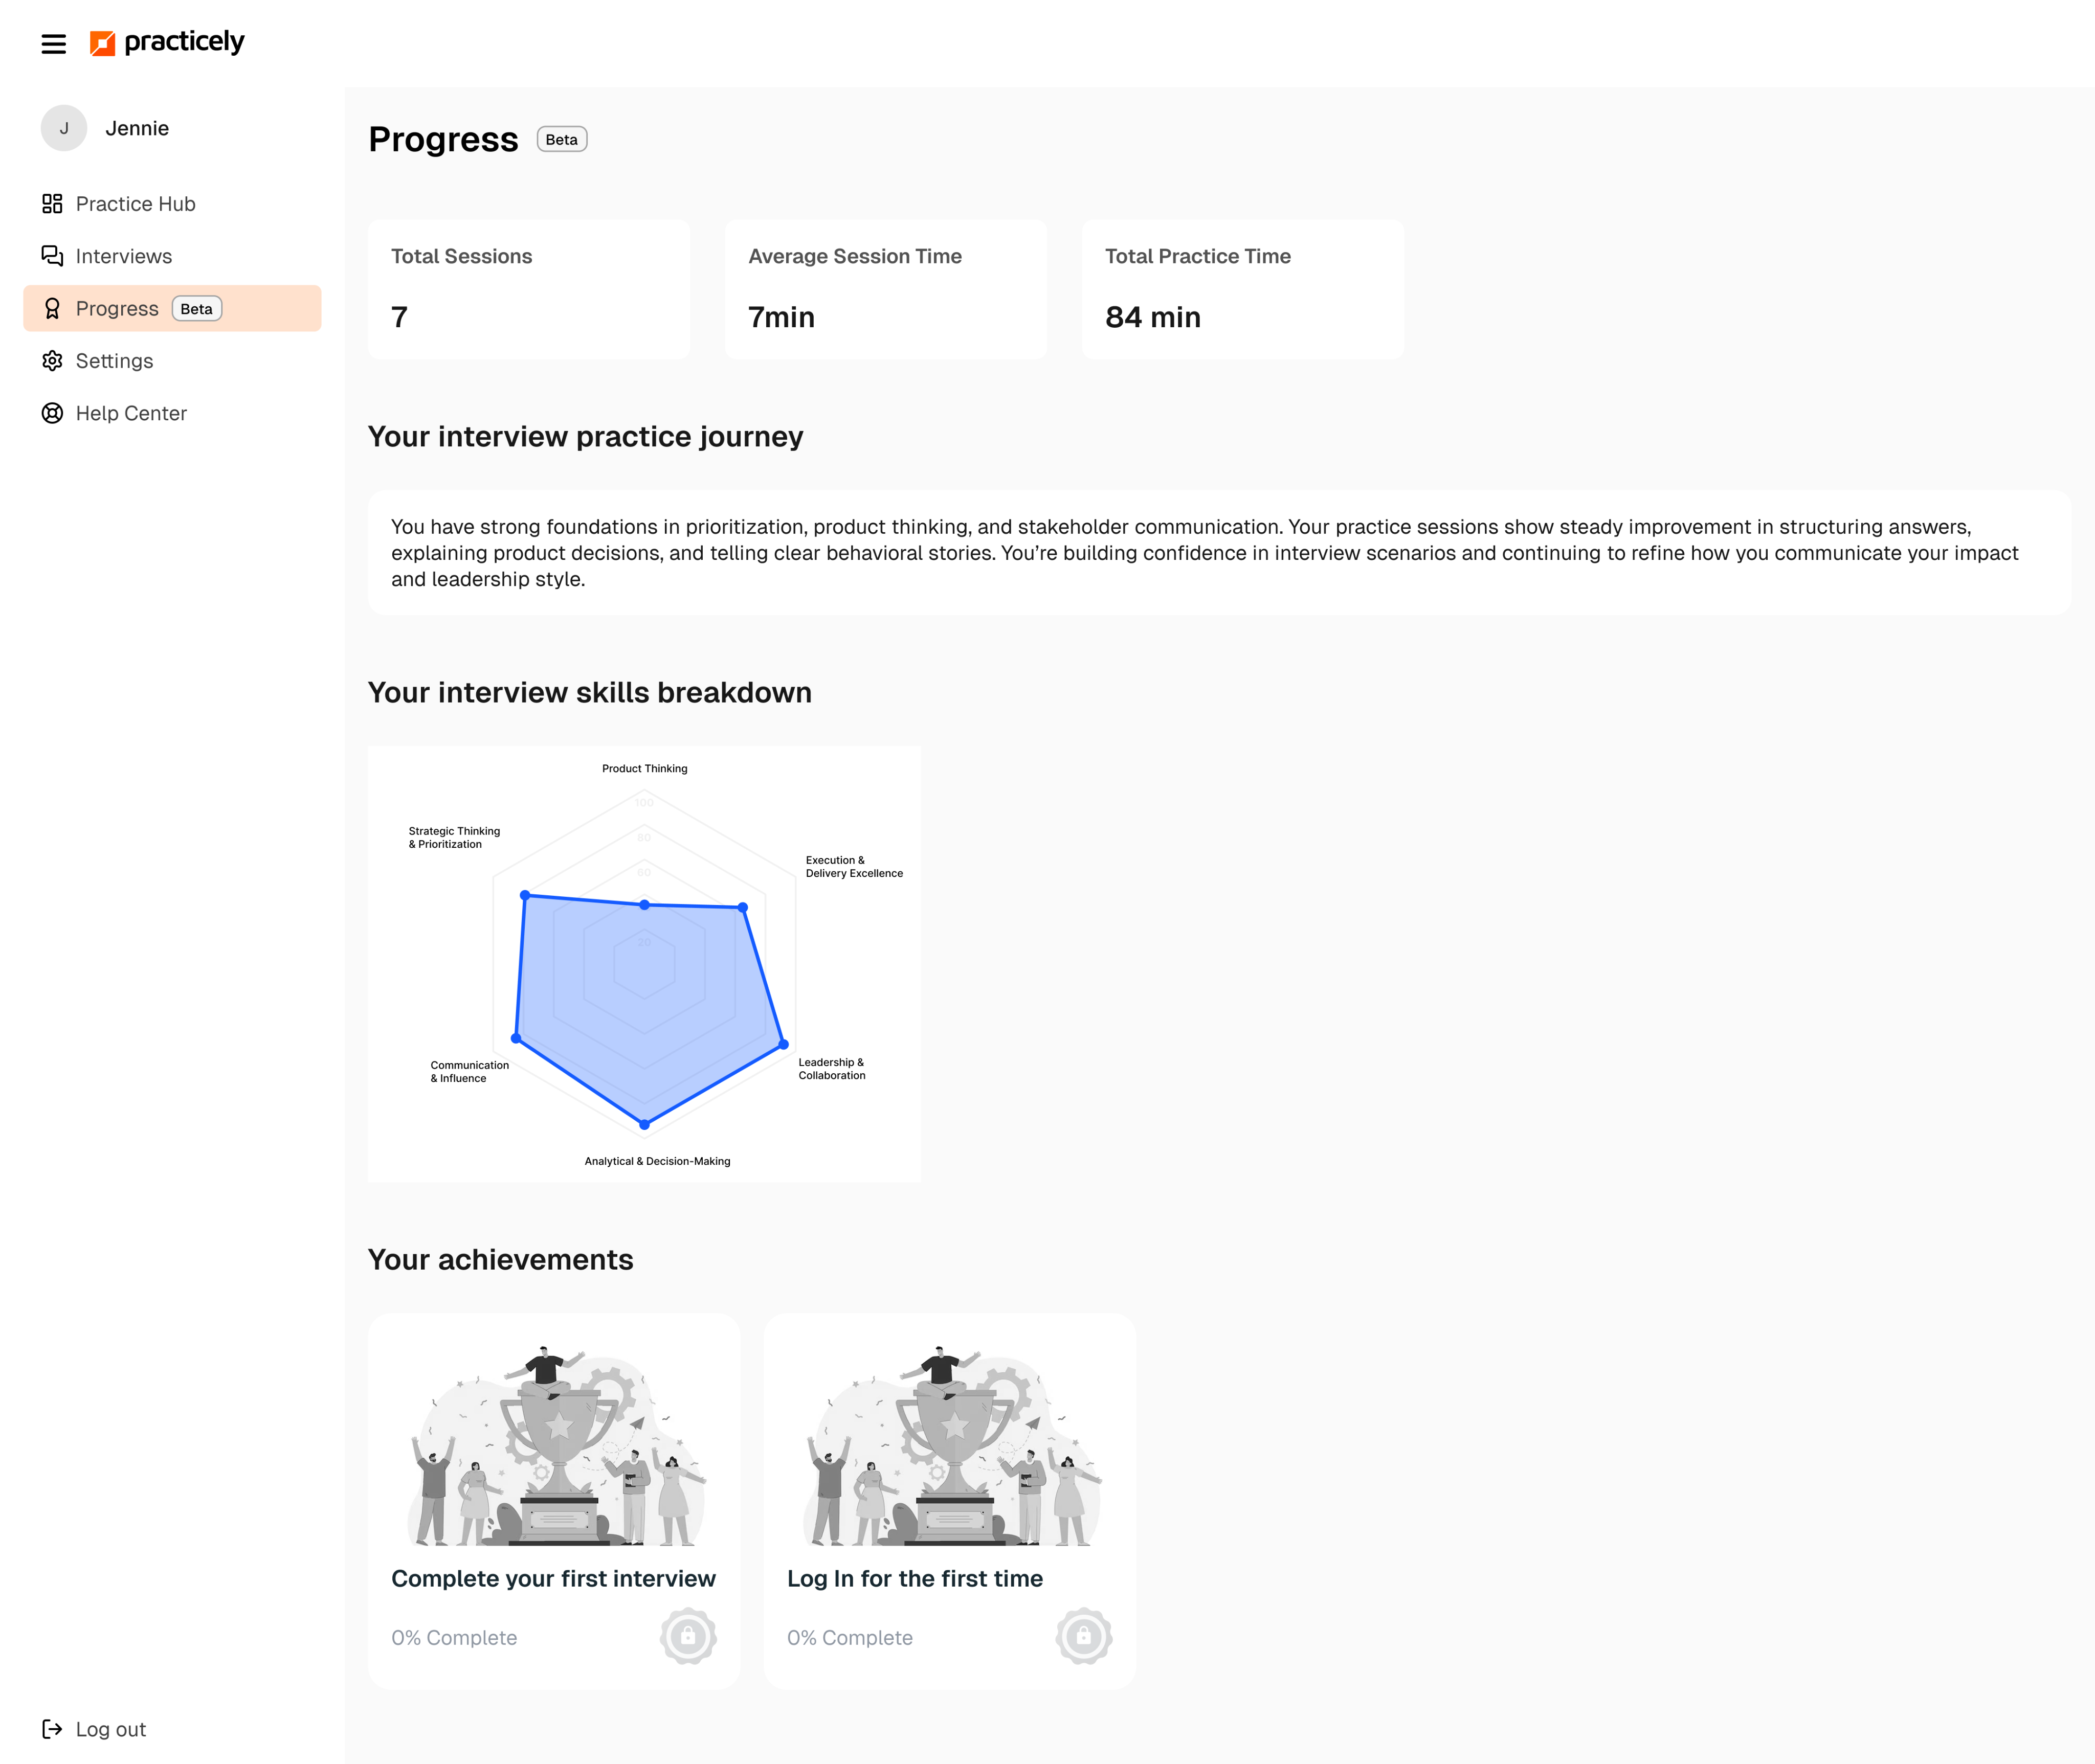Screen dimensions: 2095x1764
Task: Click the Interviews chat bubbles icon
Action: (52, 256)
